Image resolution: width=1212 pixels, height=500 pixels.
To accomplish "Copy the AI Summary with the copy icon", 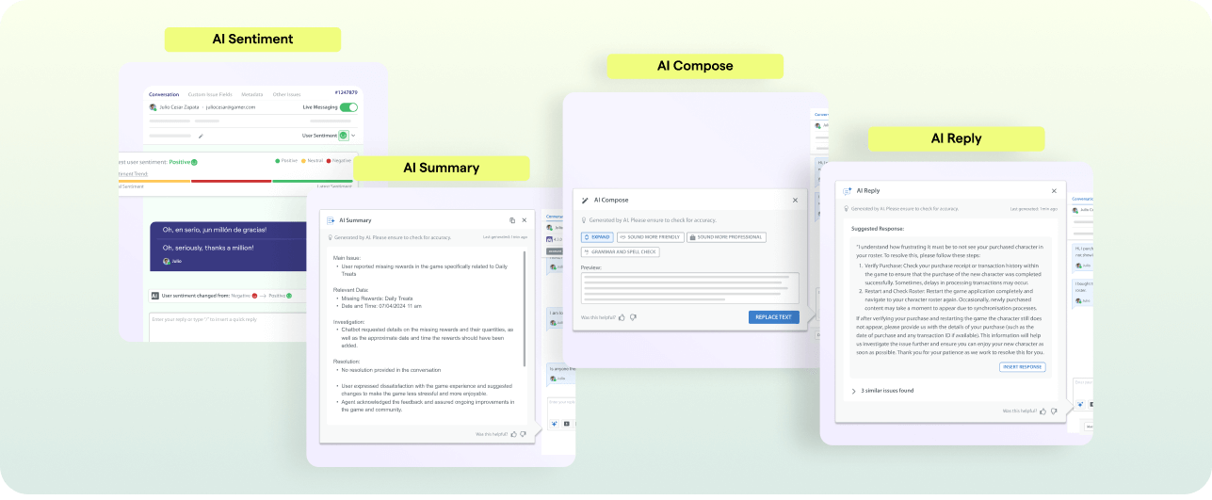I will click(512, 220).
